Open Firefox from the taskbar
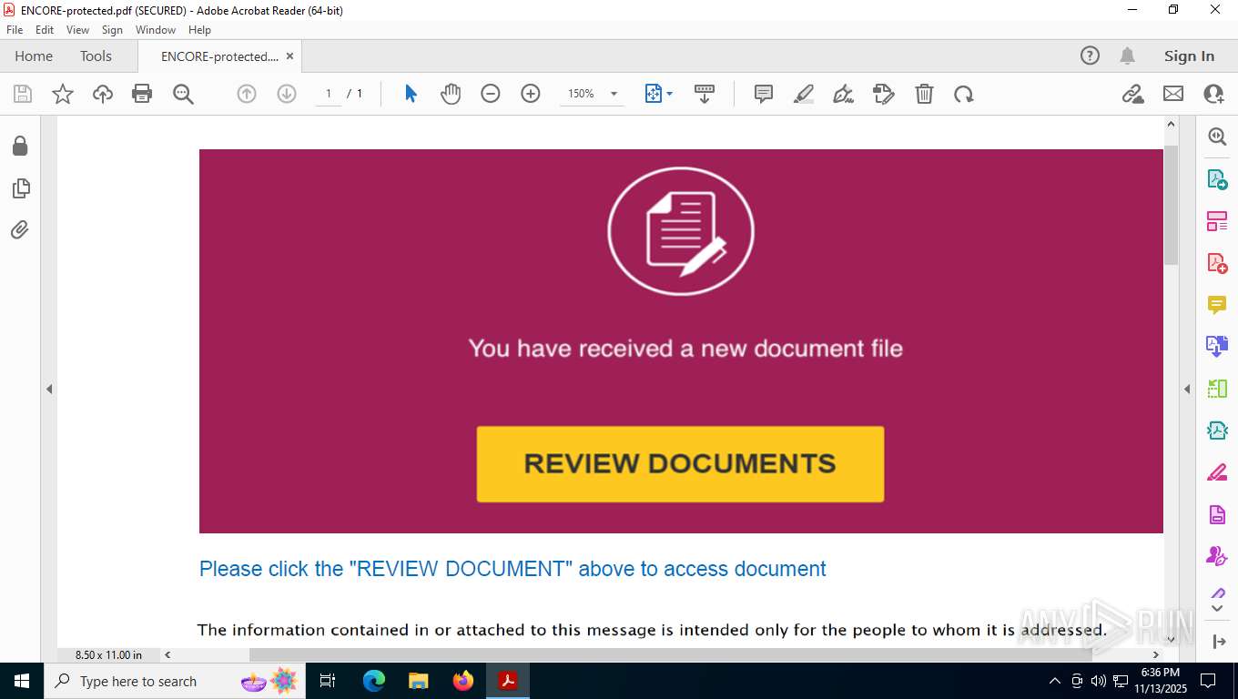 463,681
